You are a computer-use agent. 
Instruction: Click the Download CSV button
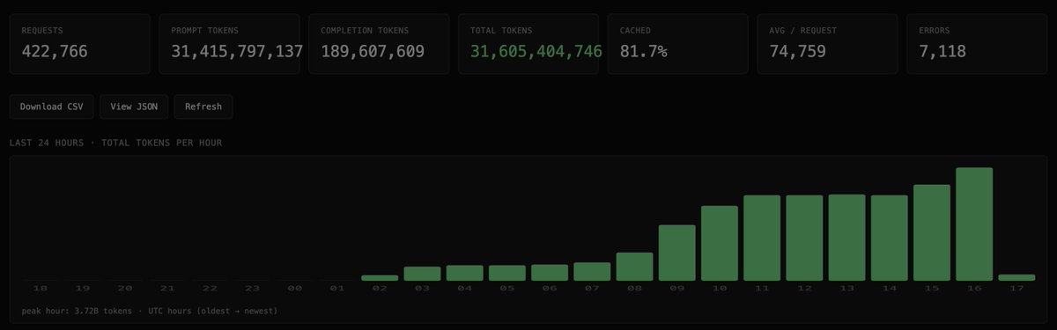[x=52, y=106]
